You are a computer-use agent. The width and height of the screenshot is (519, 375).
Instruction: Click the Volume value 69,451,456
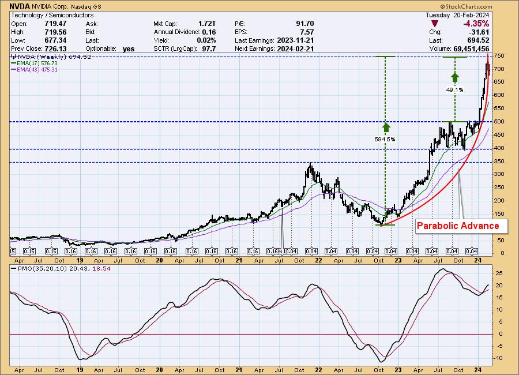471,48
